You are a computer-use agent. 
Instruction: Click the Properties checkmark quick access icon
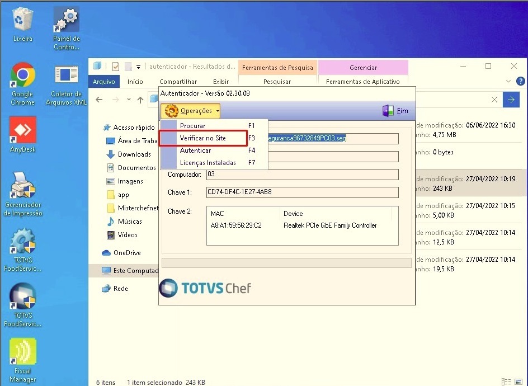tap(115, 67)
